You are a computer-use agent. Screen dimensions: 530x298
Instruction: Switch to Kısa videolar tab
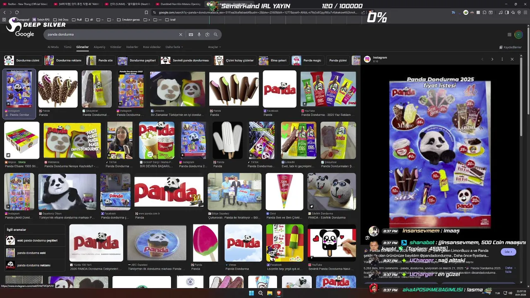pos(152,47)
